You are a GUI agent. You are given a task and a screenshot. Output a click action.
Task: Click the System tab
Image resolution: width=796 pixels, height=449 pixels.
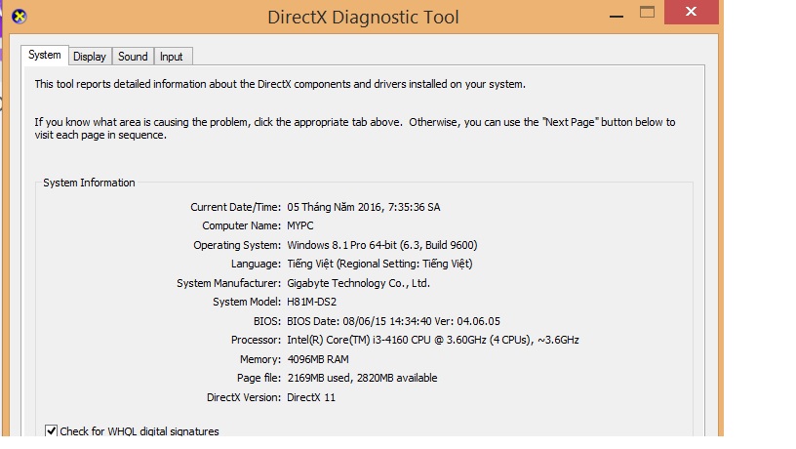point(45,56)
